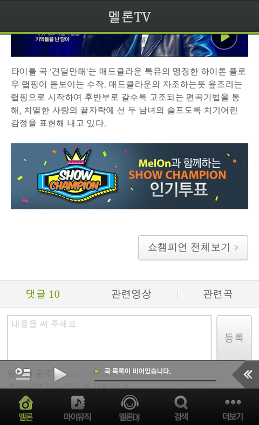Open the SHOW CHAMPION 인기투표 banner
This screenshot has height=425, width=259.
pos(129,176)
